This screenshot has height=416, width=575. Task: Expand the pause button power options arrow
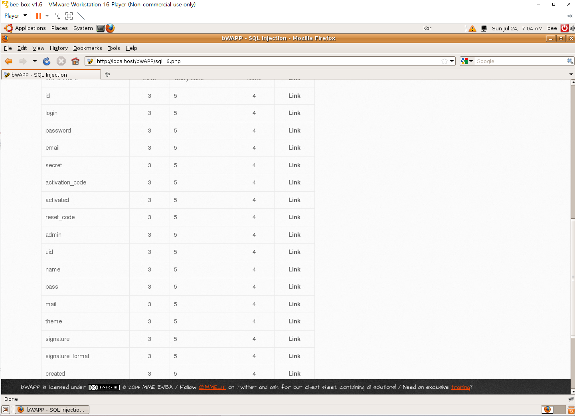pos(47,16)
